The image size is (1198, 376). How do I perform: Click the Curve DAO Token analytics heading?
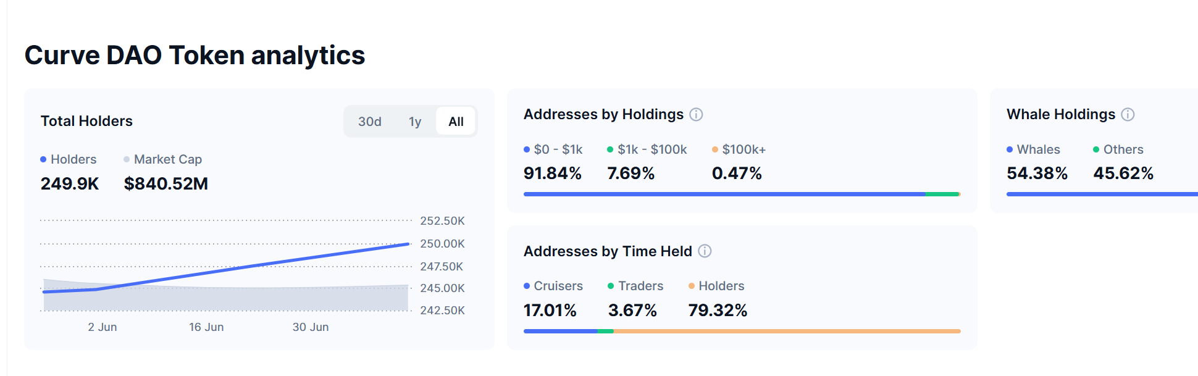[195, 56]
